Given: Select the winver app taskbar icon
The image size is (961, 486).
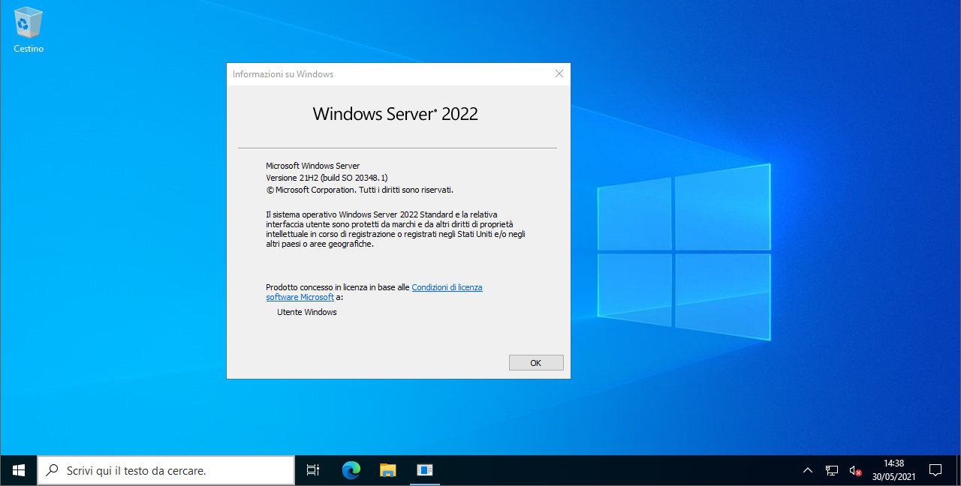Looking at the screenshot, I should click(424, 470).
